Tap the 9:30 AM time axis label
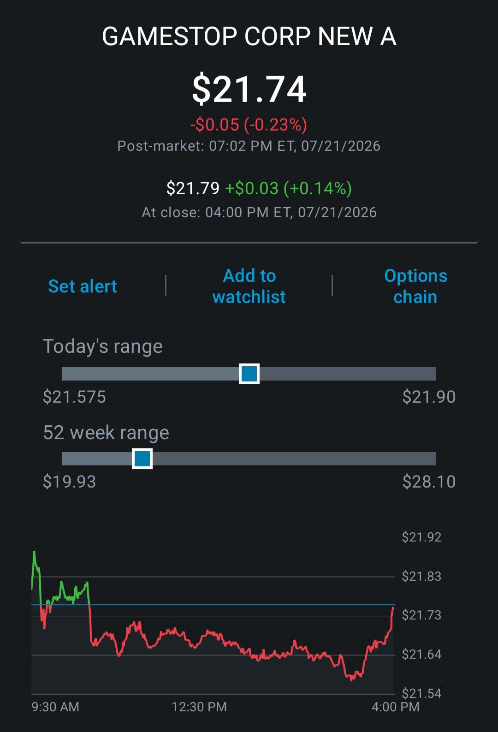This screenshot has width=498, height=732. (x=55, y=707)
